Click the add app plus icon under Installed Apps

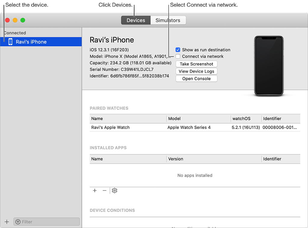pos(95,190)
